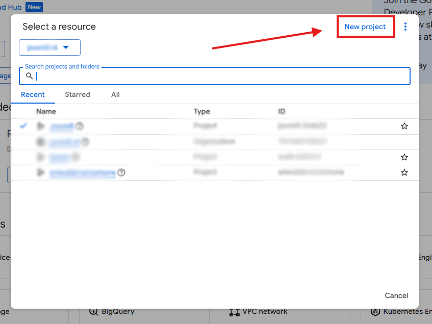
Task: Star the first project row with checkmark
Action: (404, 126)
